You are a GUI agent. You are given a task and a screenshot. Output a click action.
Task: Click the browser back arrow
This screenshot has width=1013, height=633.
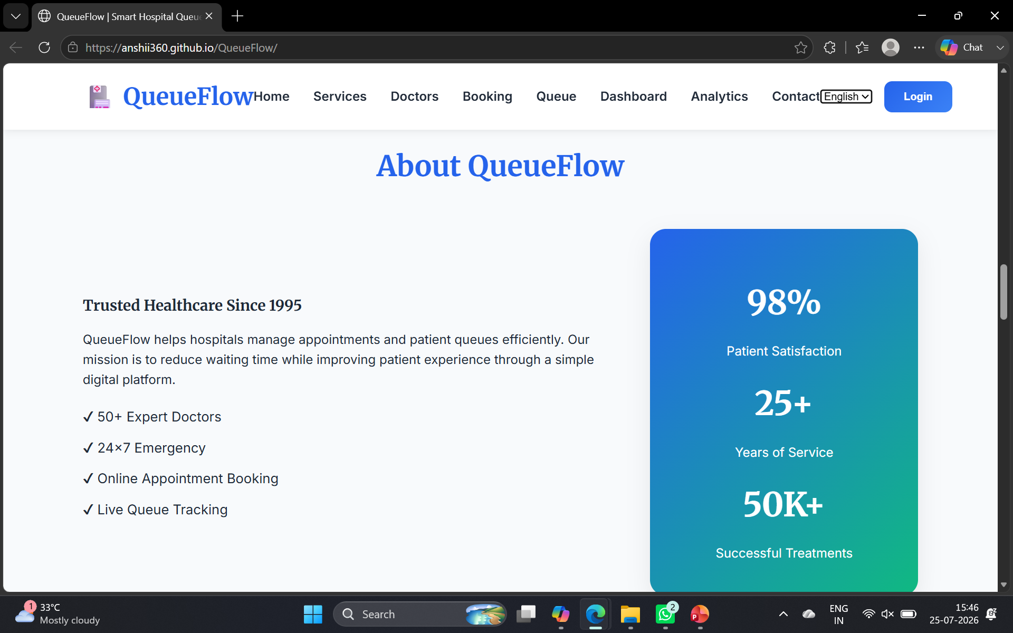[x=16, y=47]
